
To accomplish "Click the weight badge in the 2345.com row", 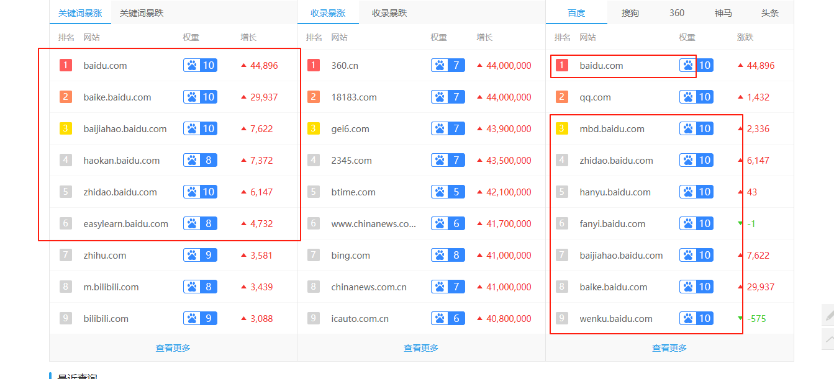I will 448,160.
